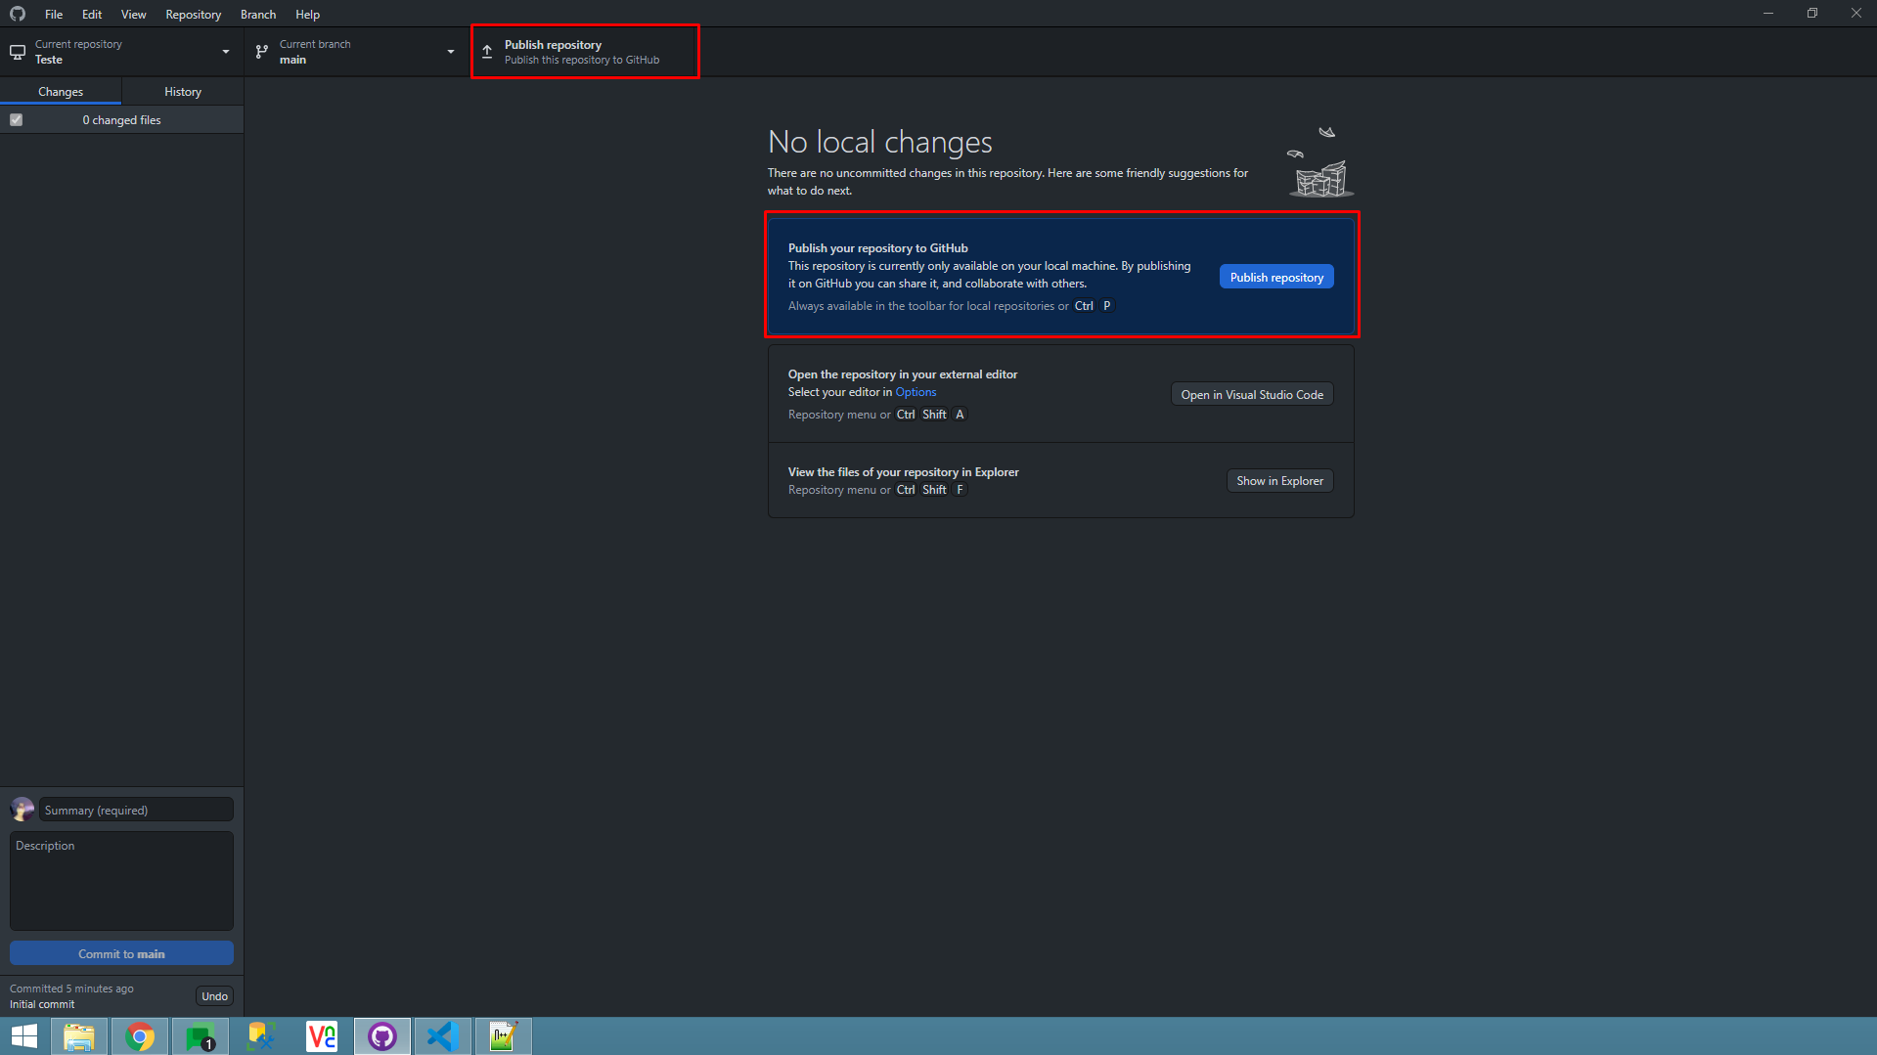Viewport: 1877px width, 1055px height.
Task: Open File Explorer from the taskbar
Action: [79, 1036]
